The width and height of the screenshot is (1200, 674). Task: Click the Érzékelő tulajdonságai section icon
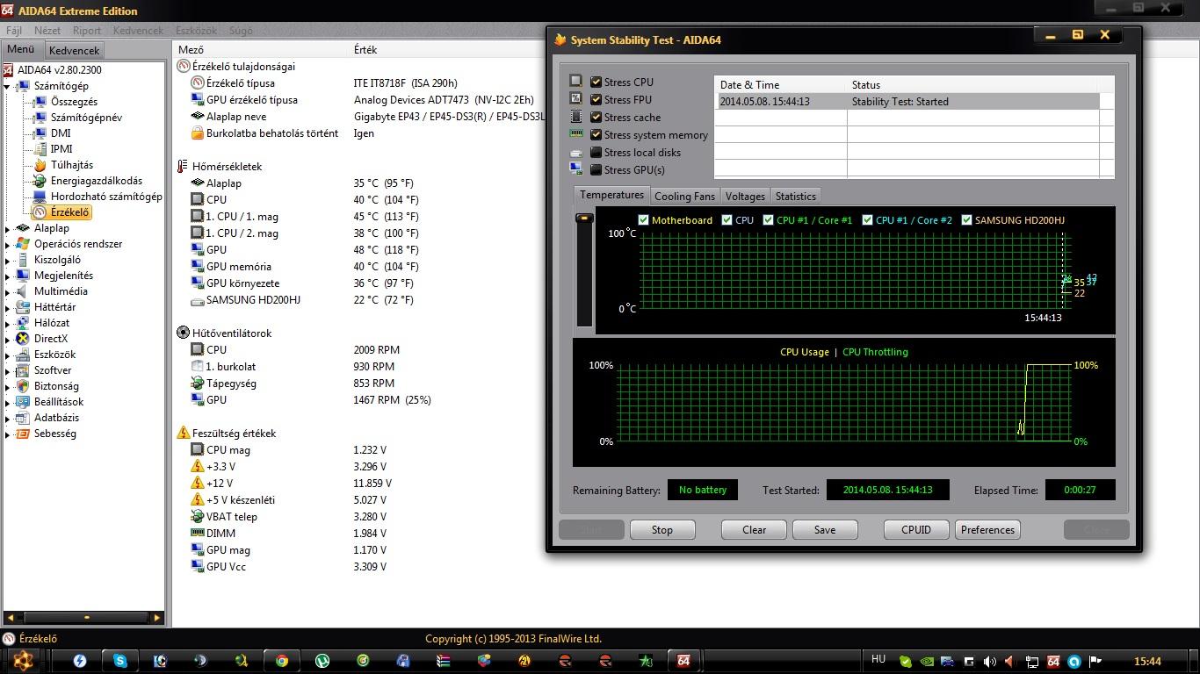[x=183, y=66]
